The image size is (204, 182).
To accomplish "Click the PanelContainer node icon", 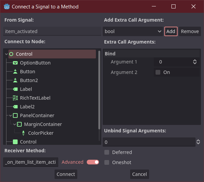I will tap(15, 115).
